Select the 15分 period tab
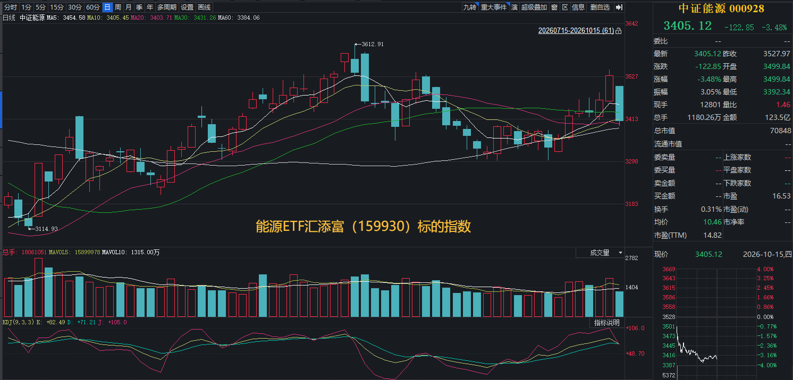This screenshot has width=793, height=380. click(57, 7)
